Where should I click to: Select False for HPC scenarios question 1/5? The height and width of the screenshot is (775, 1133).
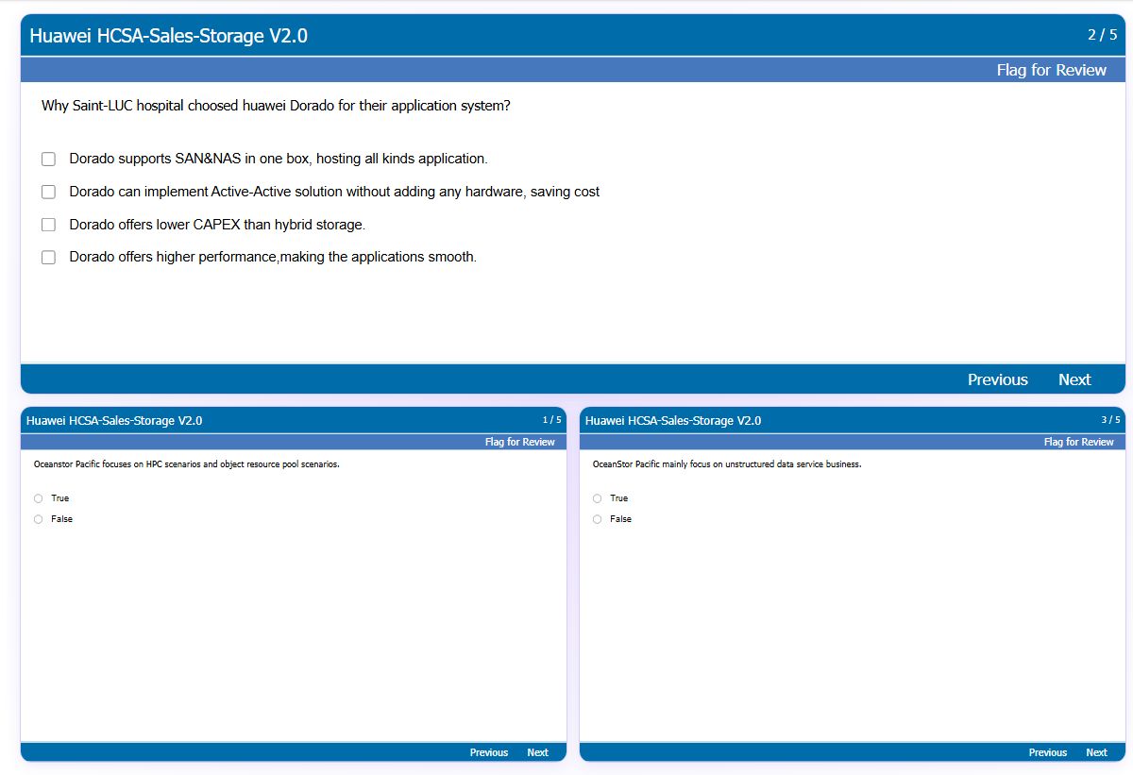pos(38,519)
